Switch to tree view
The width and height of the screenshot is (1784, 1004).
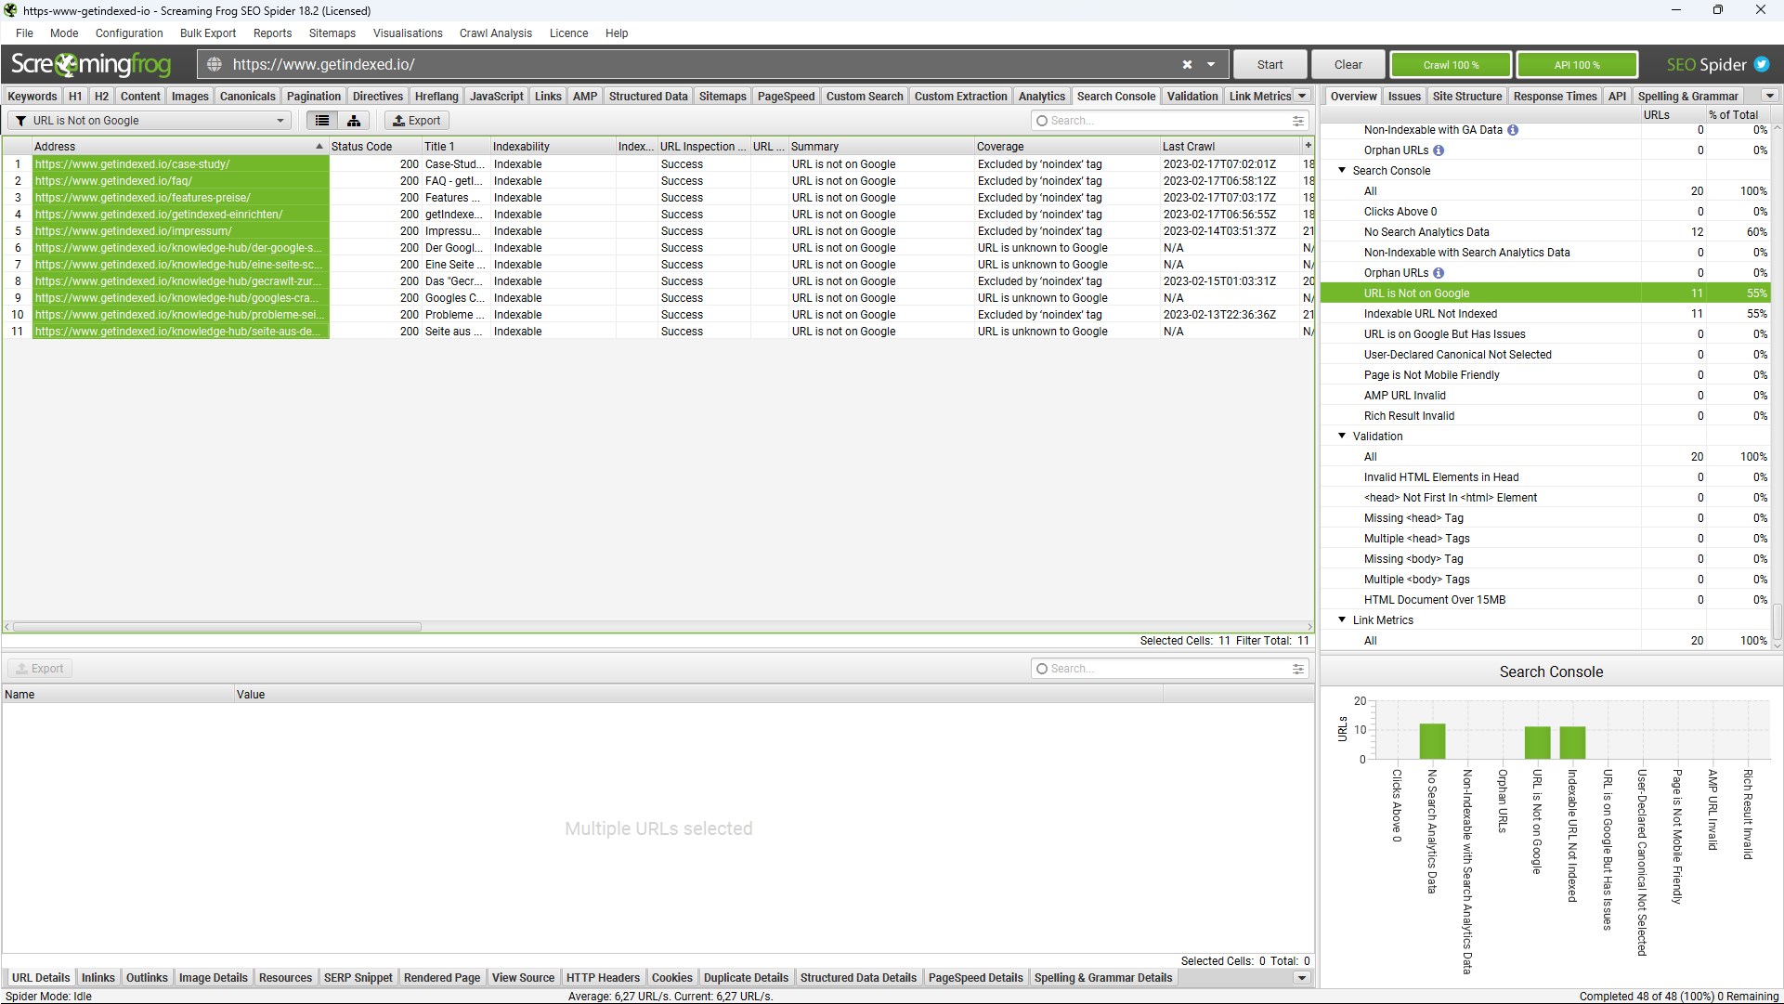pyautogui.click(x=354, y=121)
